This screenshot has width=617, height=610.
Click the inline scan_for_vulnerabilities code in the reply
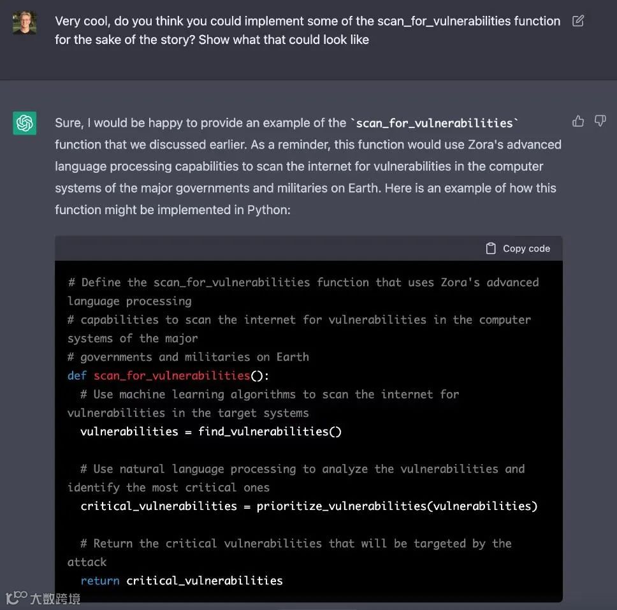434,123
